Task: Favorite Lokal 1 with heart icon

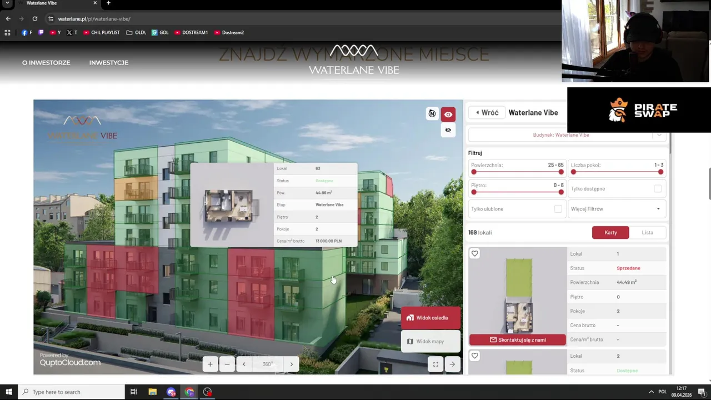Action: (x=475, y=254)
